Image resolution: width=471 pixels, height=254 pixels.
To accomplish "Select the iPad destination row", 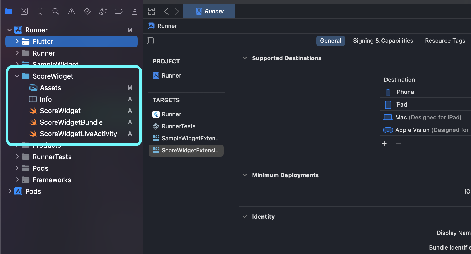I will [425, 104].
